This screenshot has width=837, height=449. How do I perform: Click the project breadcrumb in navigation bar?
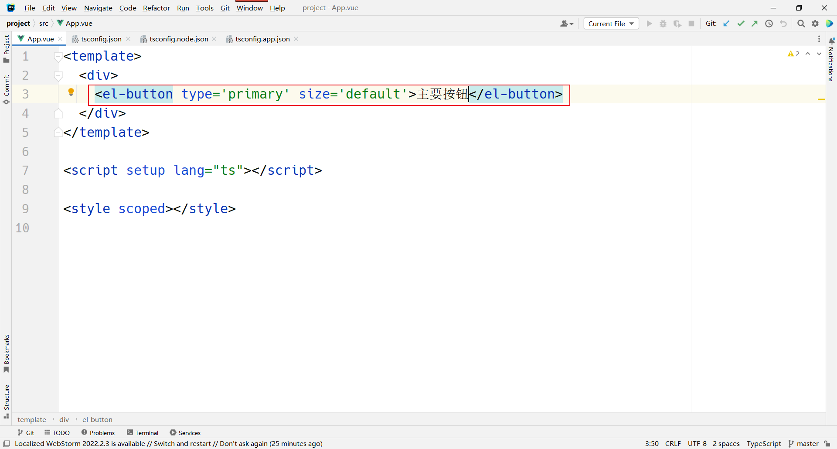point(18,24)
